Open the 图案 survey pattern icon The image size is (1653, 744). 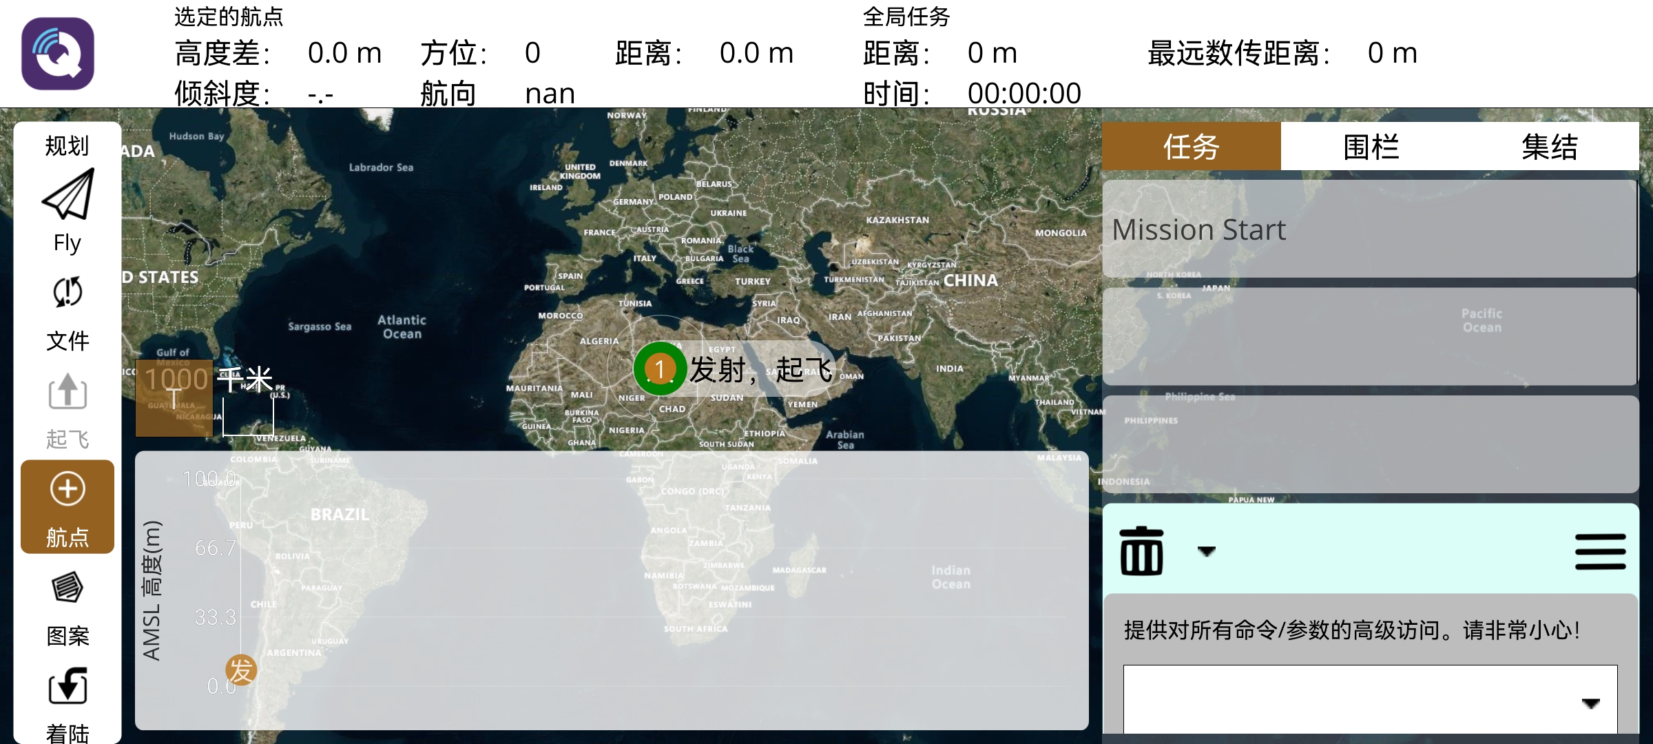[x=67, y=588]
